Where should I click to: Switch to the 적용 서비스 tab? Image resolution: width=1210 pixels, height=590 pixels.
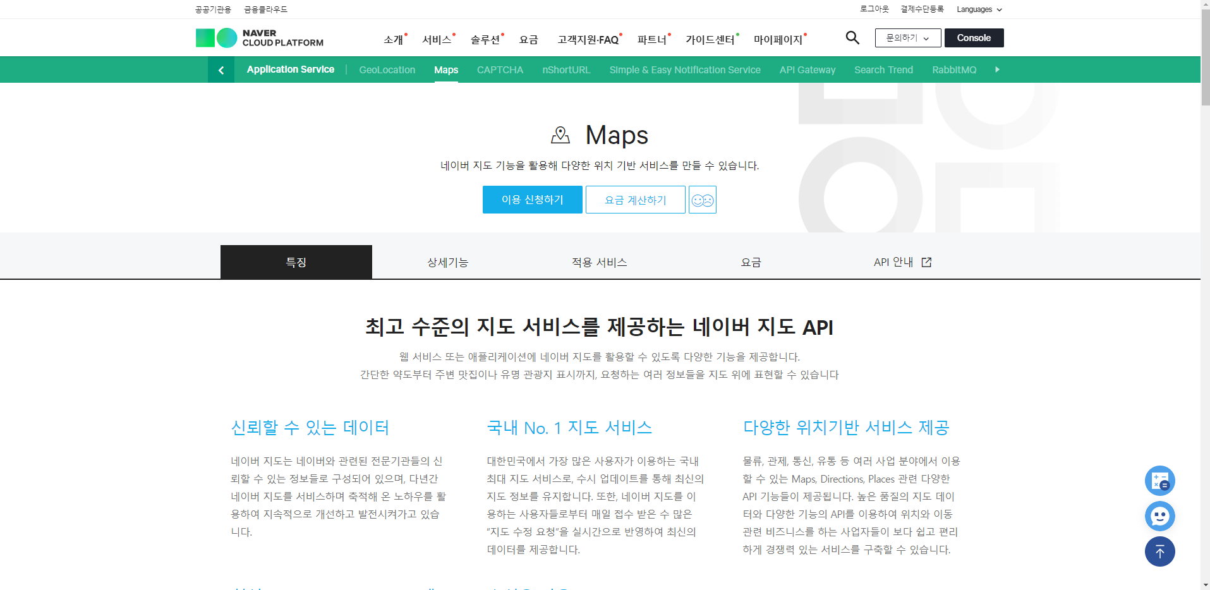pos(600,262)
